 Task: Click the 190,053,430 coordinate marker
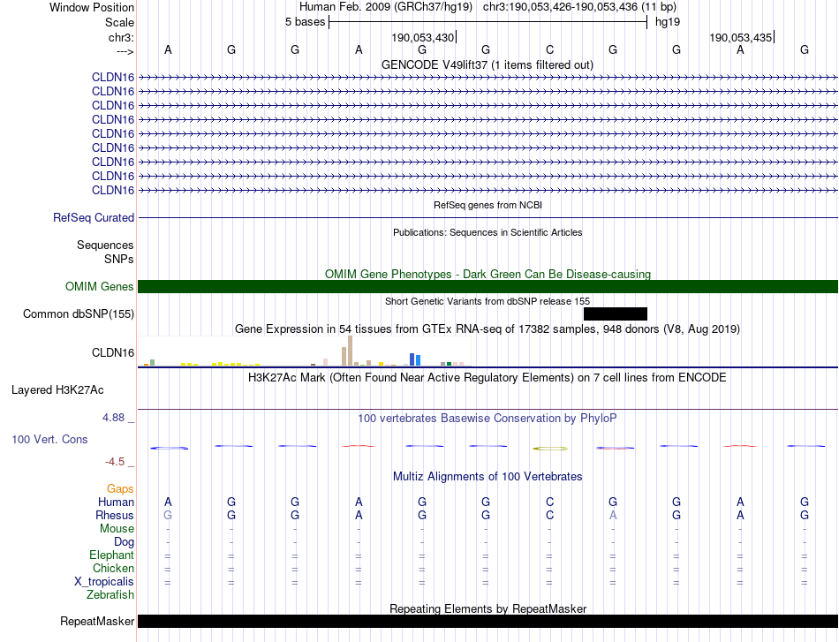423,37
